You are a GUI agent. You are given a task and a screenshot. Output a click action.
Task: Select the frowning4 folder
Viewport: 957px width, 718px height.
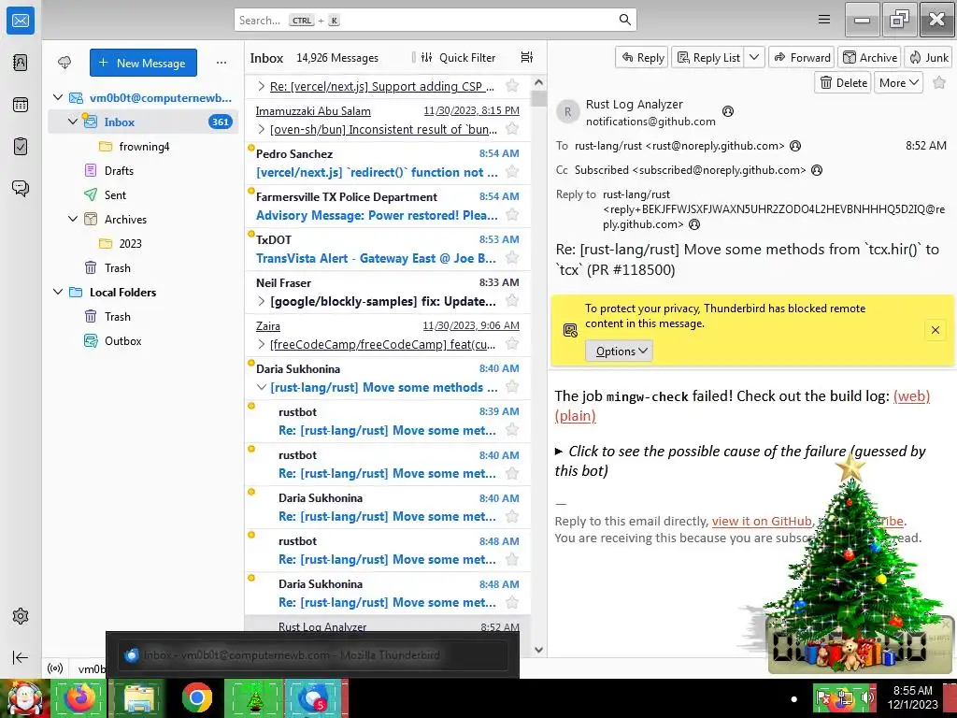point(144,147)
